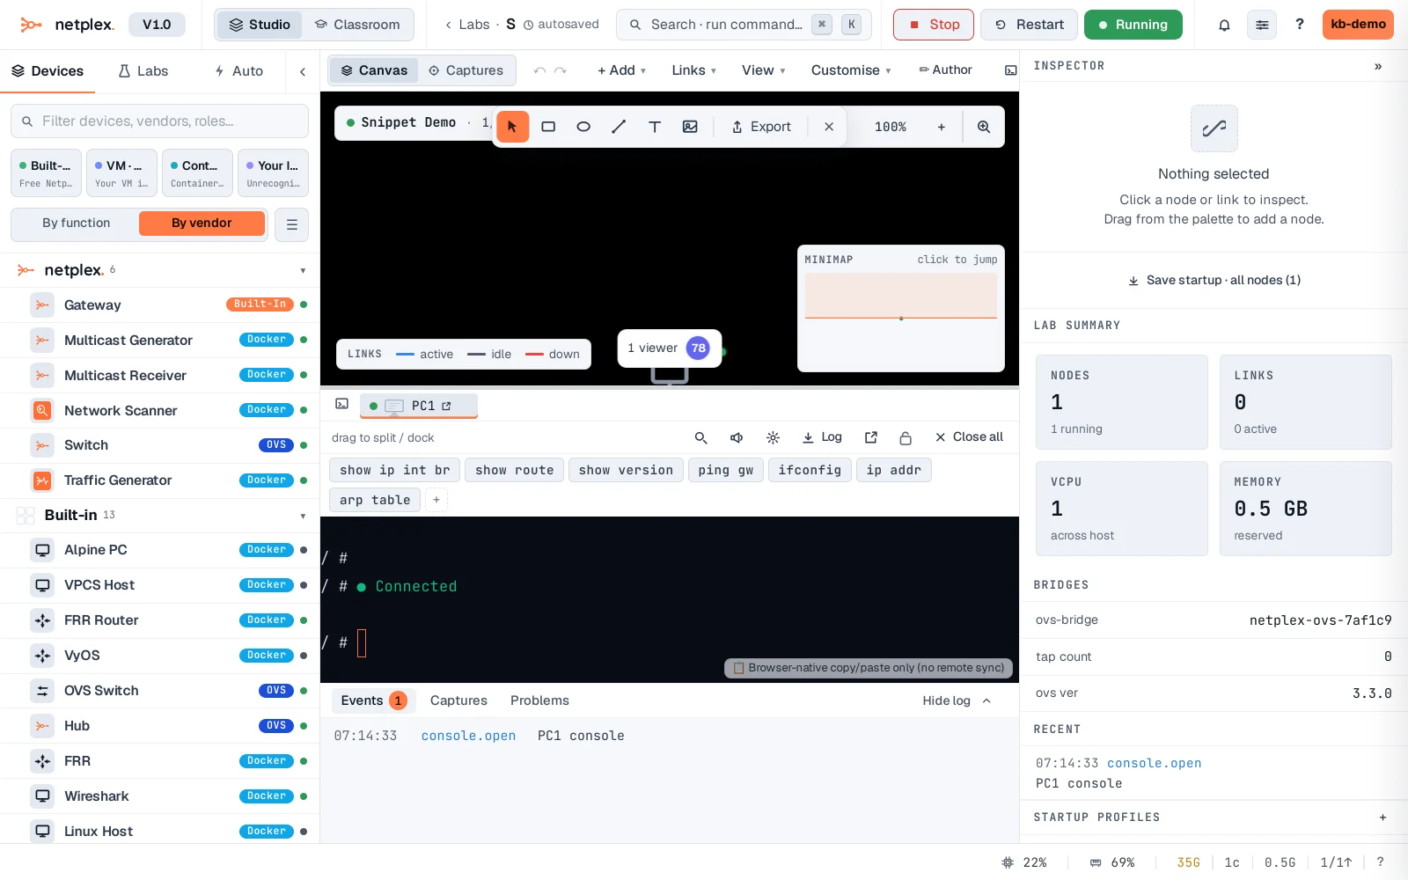Image resolution: width=1408 pixels, height=880 pixels.
Task: Close all console sessions
Action: [x=969, y=437]
